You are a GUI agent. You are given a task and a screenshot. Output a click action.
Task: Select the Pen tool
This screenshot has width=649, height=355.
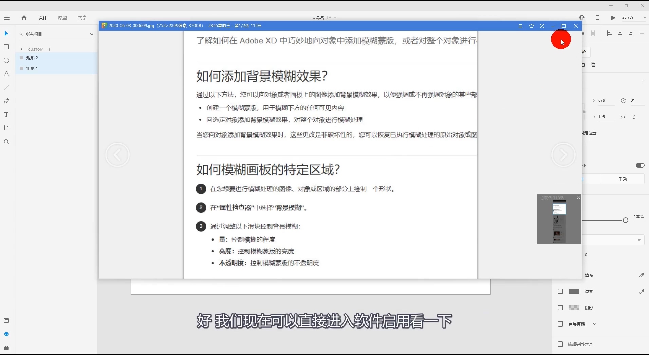click(x=6, y=101)
